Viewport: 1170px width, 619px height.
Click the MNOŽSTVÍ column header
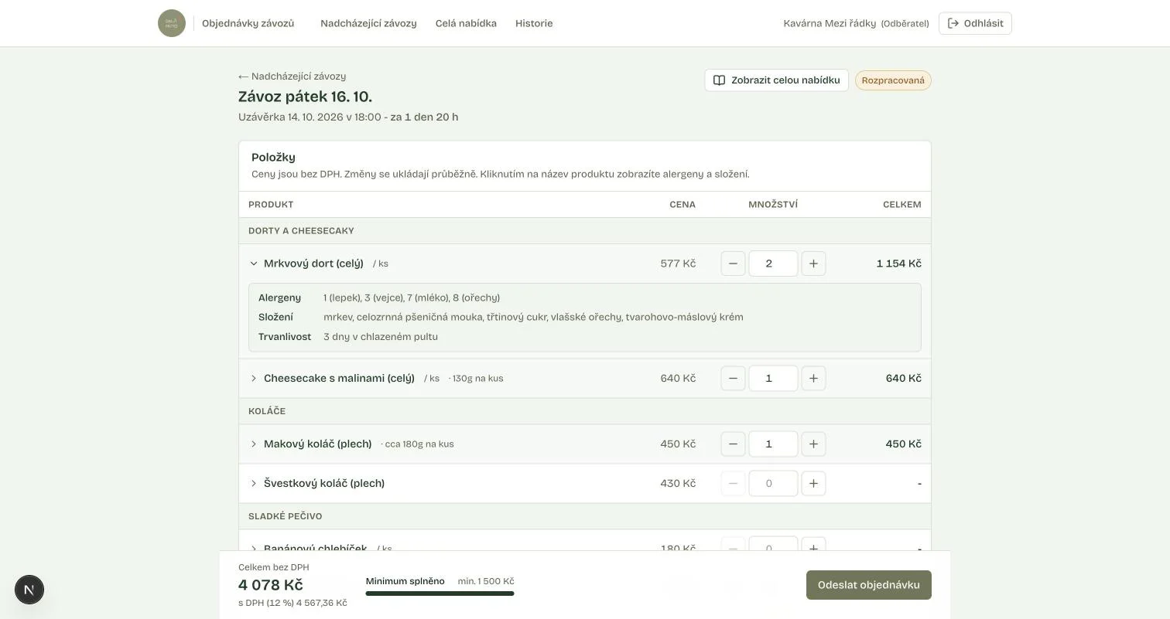click(773, 205)
